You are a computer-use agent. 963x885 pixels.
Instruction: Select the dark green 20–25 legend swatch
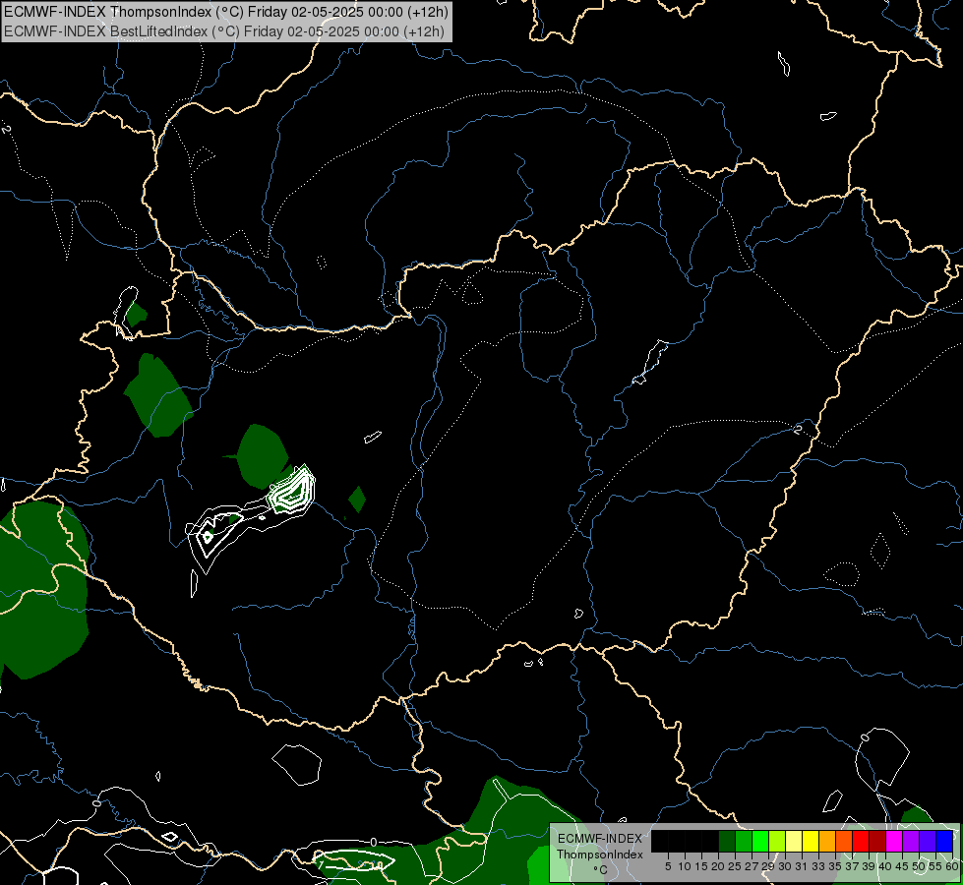[727, 842]
